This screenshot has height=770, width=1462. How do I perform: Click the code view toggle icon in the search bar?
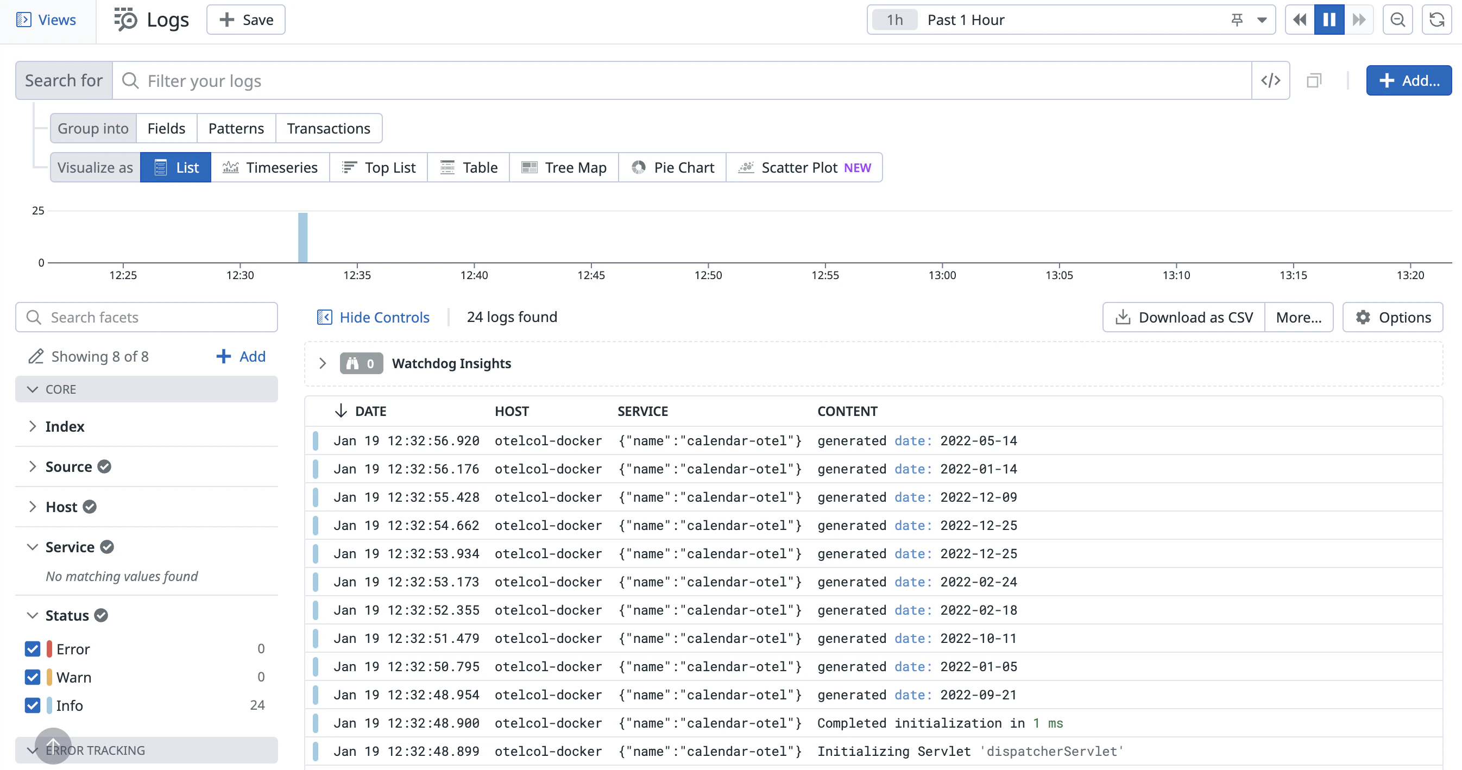(x=1270, y=80)
